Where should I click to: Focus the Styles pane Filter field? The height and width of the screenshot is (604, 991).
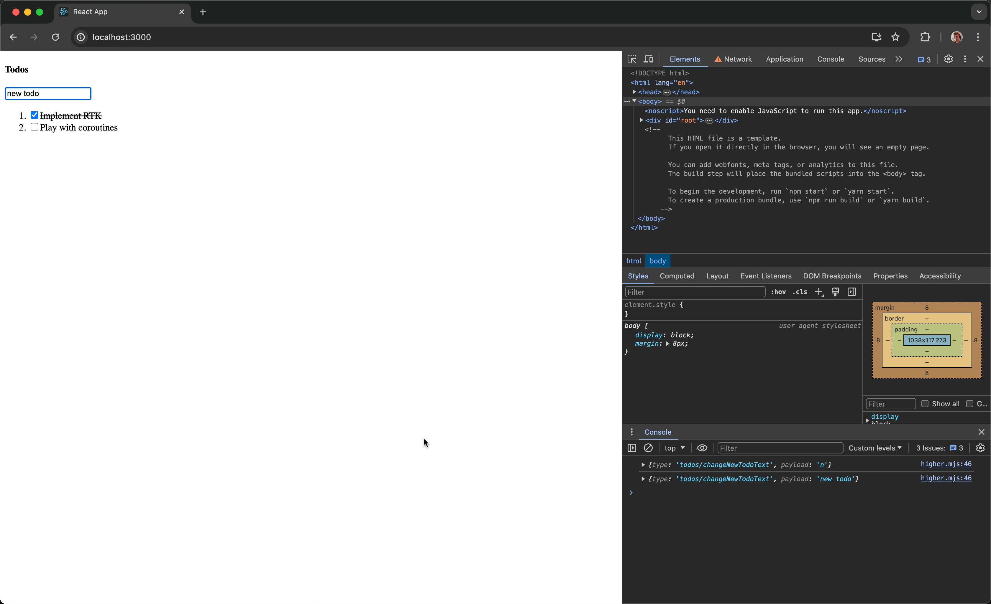tap(695, 292)
